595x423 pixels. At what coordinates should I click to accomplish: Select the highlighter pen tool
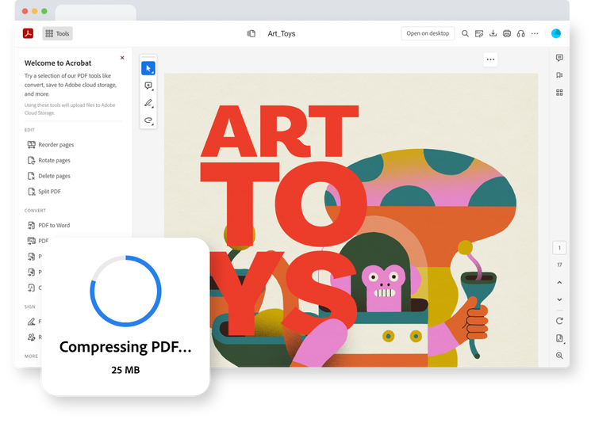coord(148,103)
